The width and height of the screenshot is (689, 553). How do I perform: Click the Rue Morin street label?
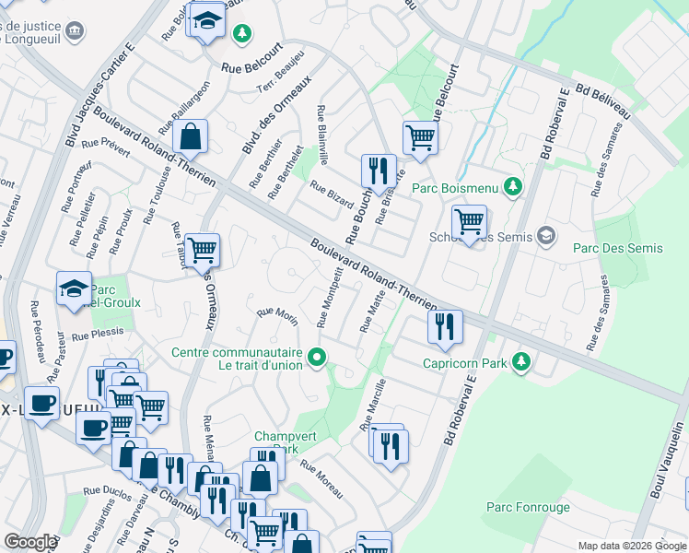(x=277, y=317)
